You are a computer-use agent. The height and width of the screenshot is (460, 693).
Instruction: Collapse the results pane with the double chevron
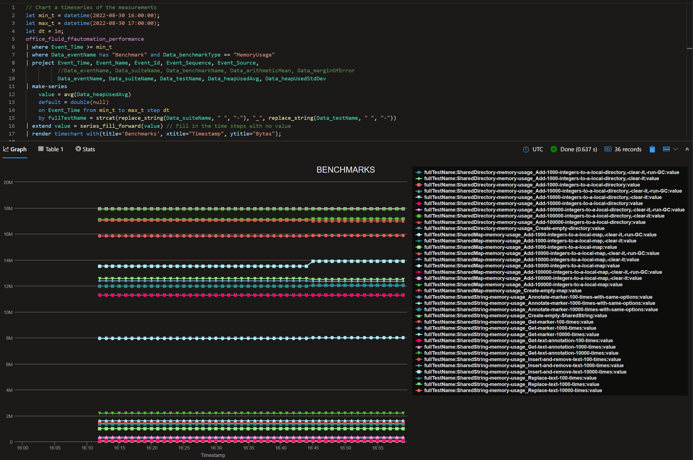pyautogui.click(x=687, y=149)
